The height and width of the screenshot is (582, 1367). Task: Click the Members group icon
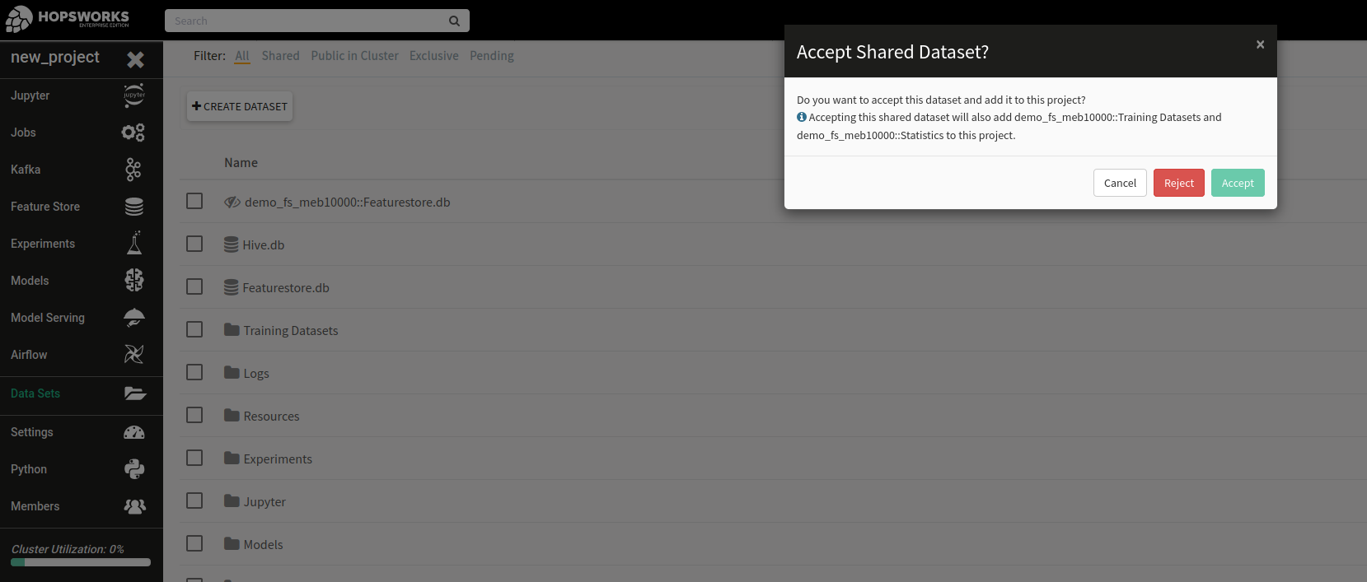point(135,506)
